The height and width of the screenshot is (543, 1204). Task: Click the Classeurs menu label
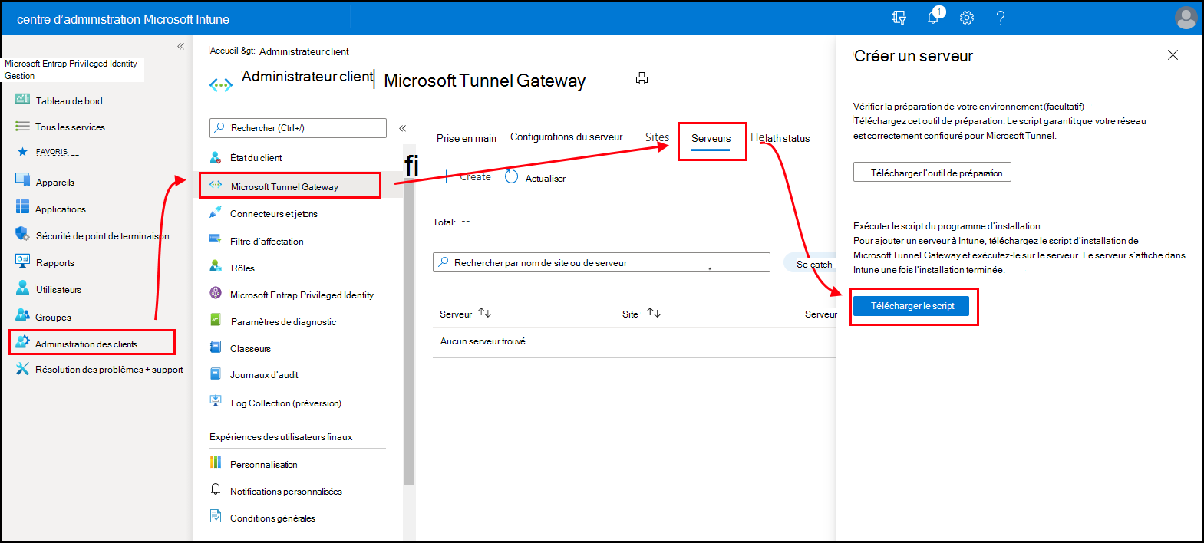[250, 348]
